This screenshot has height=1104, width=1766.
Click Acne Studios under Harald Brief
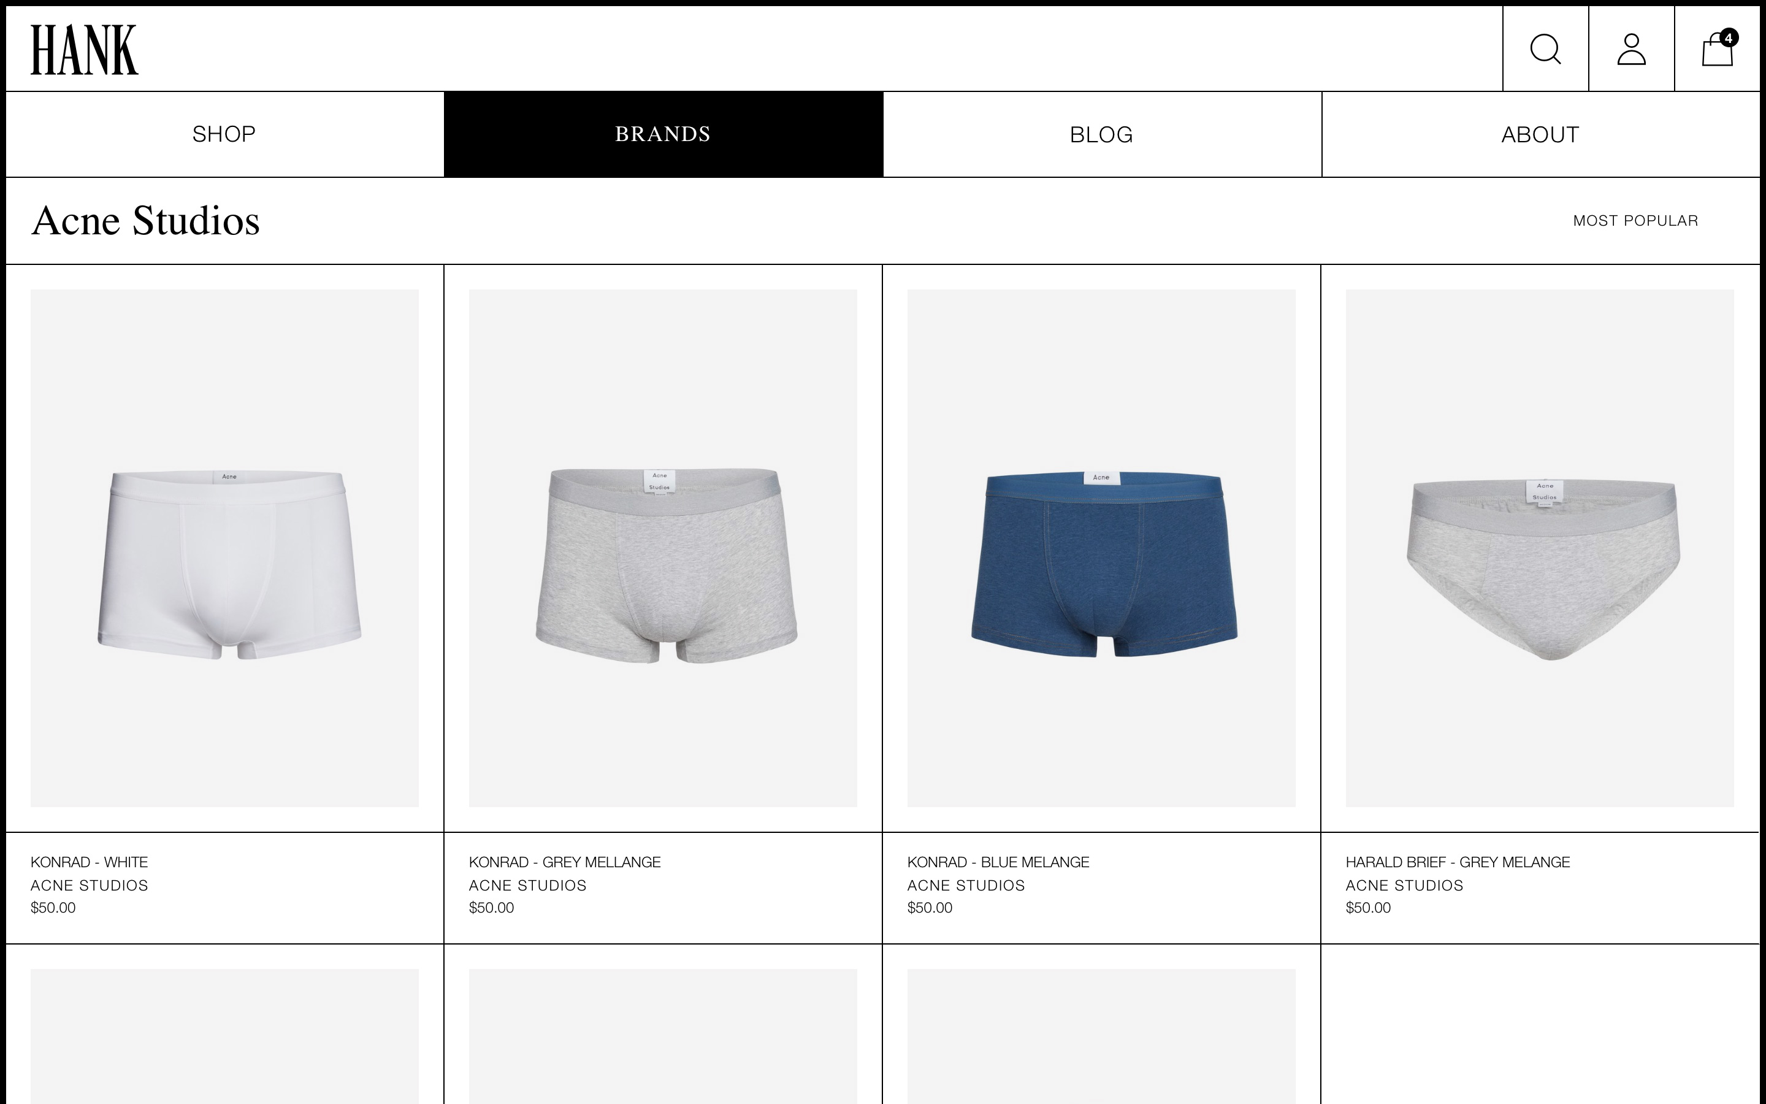click(1404, 886)
